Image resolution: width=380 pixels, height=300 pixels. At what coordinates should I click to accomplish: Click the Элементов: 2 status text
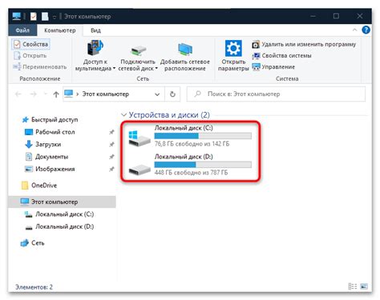click(x=34, y=287)
